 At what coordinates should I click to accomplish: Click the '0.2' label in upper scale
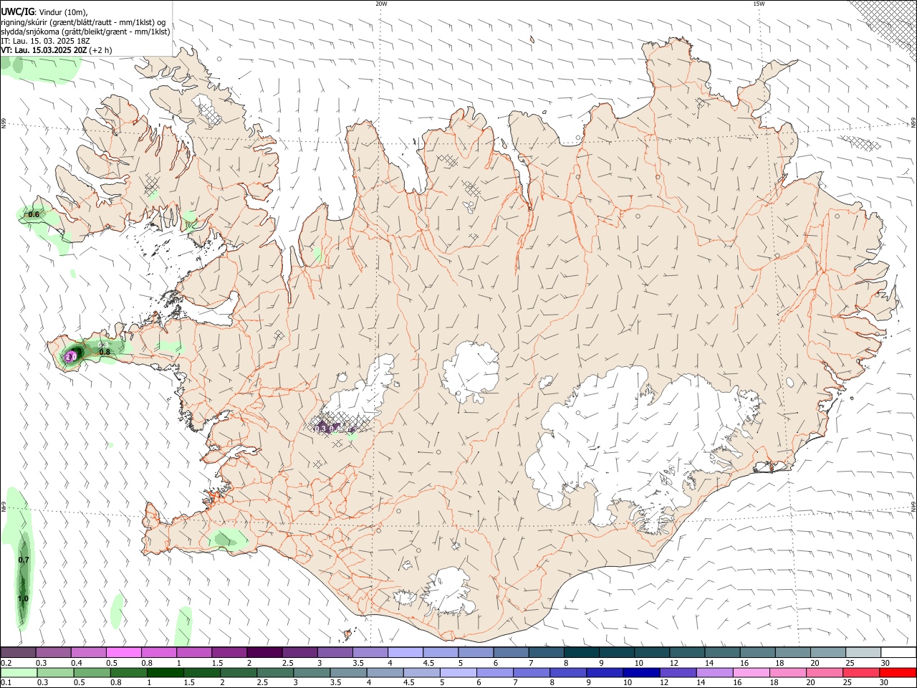click(6, 663)
